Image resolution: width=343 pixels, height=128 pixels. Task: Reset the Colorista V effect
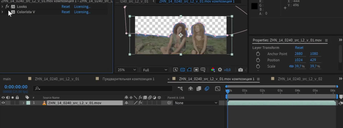coord(66,12)
